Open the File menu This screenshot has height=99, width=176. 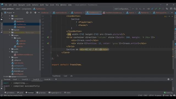point(6,5)
